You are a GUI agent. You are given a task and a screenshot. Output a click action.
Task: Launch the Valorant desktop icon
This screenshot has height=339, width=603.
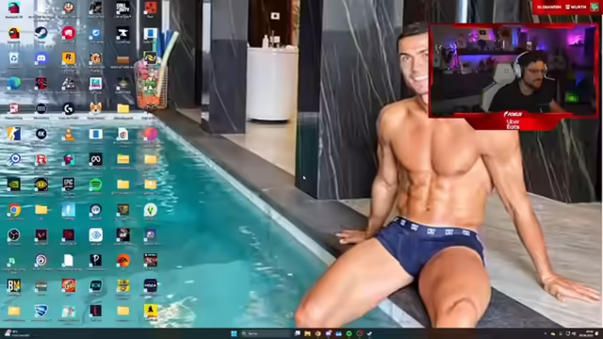[41, 234]
